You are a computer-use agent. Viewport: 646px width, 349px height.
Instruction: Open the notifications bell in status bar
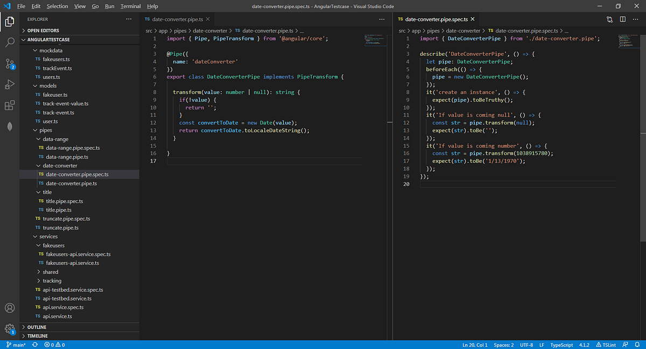(636, 345)
